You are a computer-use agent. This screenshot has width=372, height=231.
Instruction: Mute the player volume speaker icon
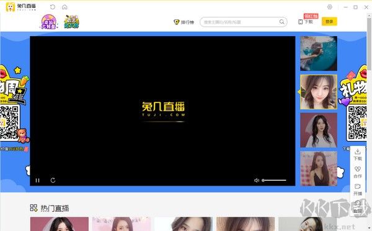(257, 180)
